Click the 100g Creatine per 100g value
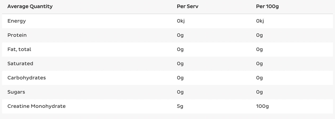 coord(262,106)
